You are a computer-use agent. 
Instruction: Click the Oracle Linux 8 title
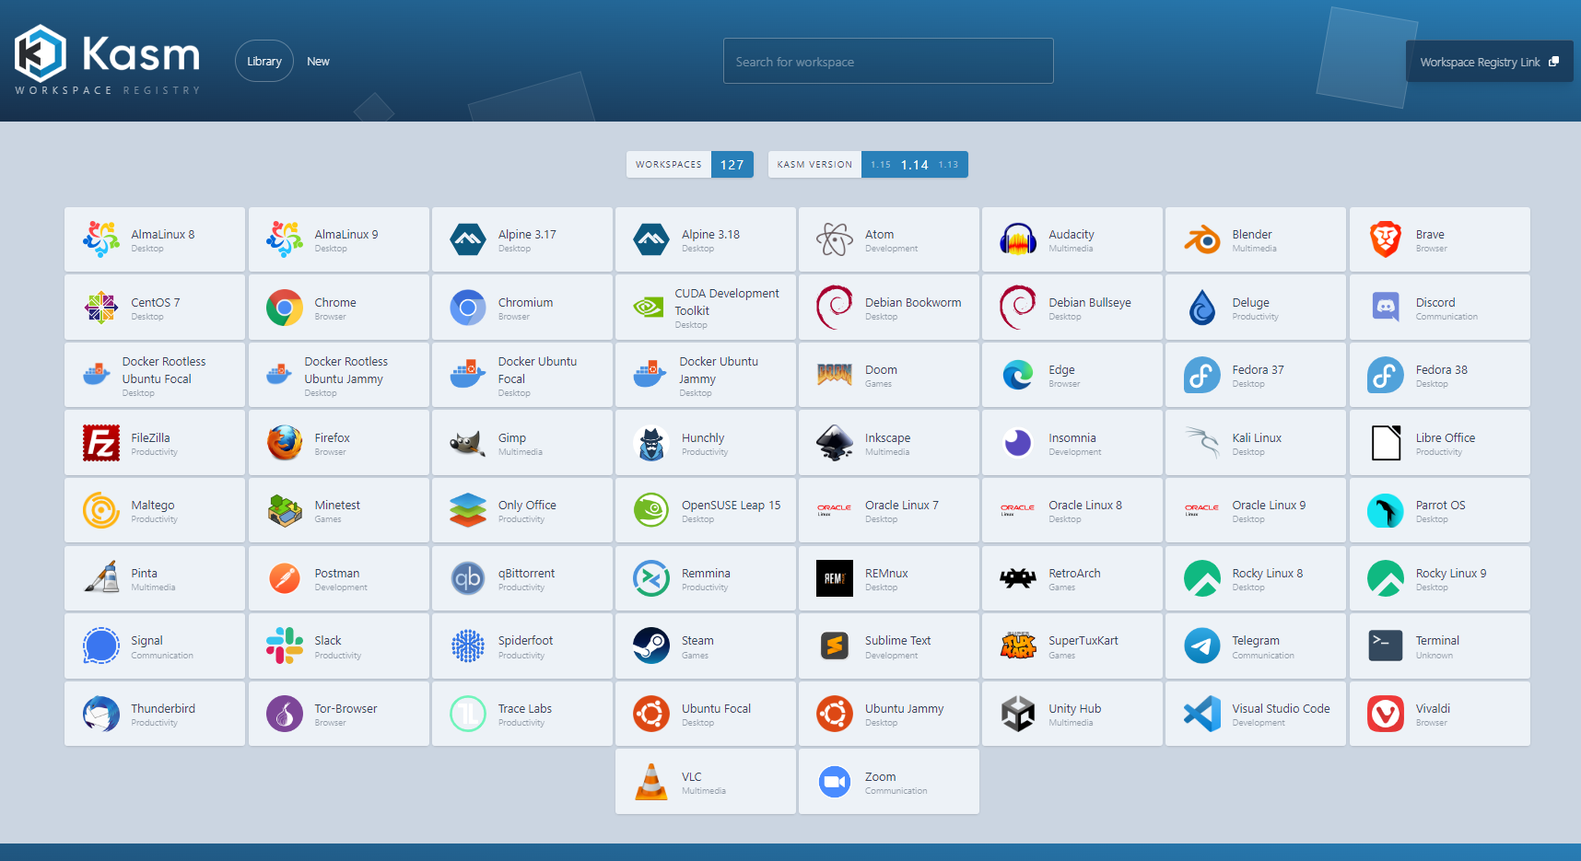tap(1085, 505)
